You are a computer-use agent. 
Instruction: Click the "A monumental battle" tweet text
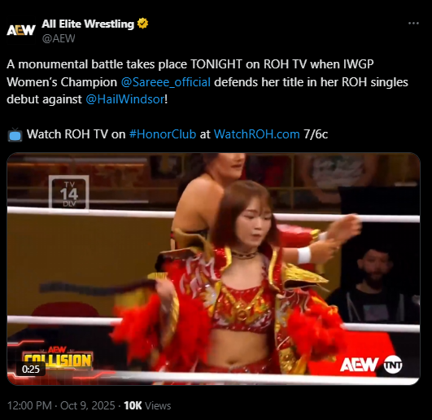[x=207, y=82]
